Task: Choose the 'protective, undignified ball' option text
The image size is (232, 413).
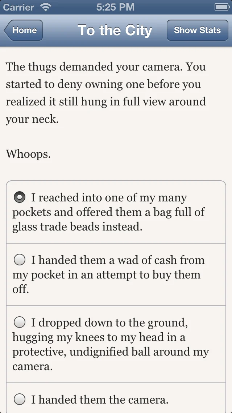Action: coord(111,352)
